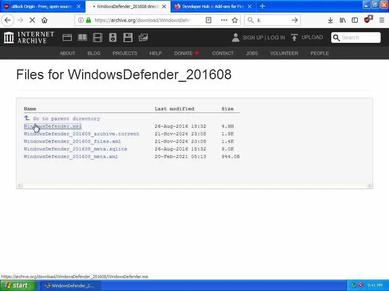Download WindowsDefender.msi file
Viewport: 389px width, 291px height.
(x=52, y=127)
